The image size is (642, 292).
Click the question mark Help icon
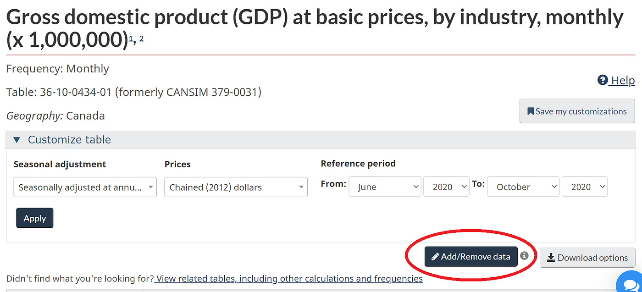(602, 80)
